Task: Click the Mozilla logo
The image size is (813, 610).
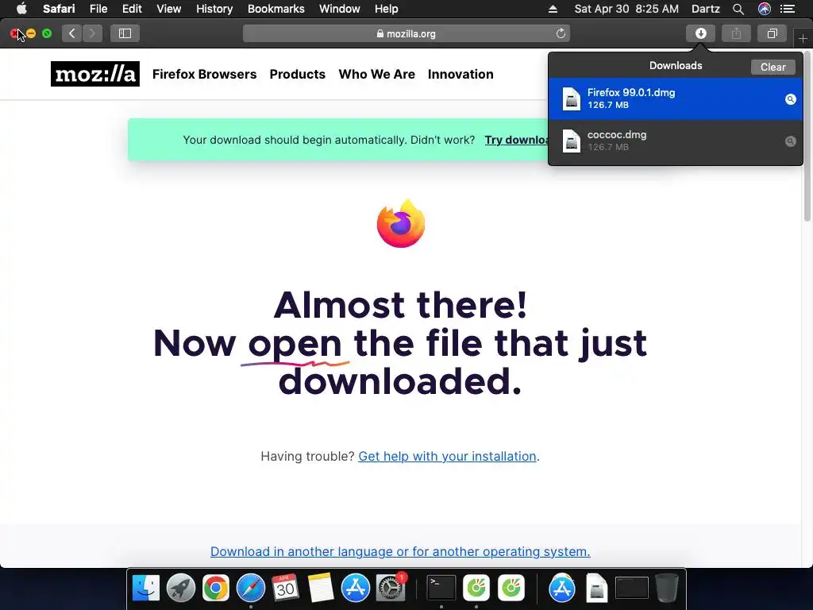Action: click(x=95, y=74)
